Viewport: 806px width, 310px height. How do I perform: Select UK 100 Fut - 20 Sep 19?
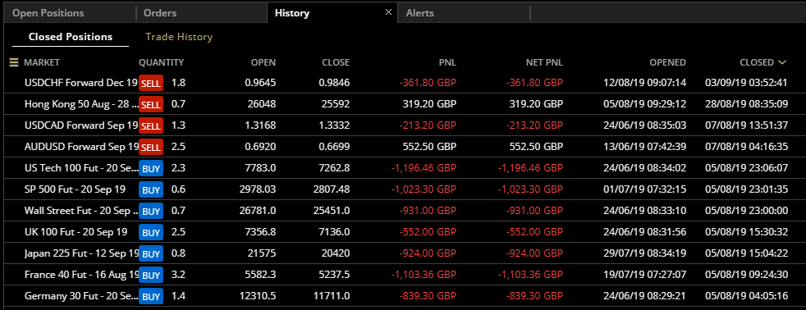(x=76, y=231)
